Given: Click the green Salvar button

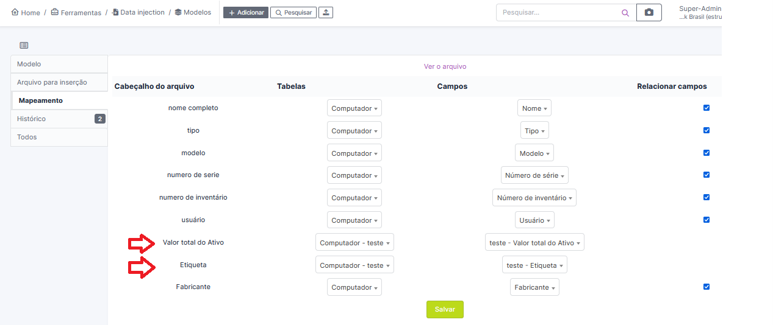Looking at the screenshot, I should click(x=445, y=309).
